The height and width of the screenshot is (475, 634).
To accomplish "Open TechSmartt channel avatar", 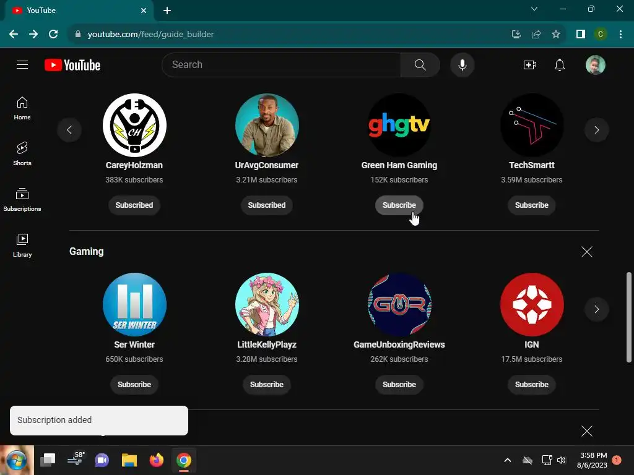I will (x=532, y=125).
